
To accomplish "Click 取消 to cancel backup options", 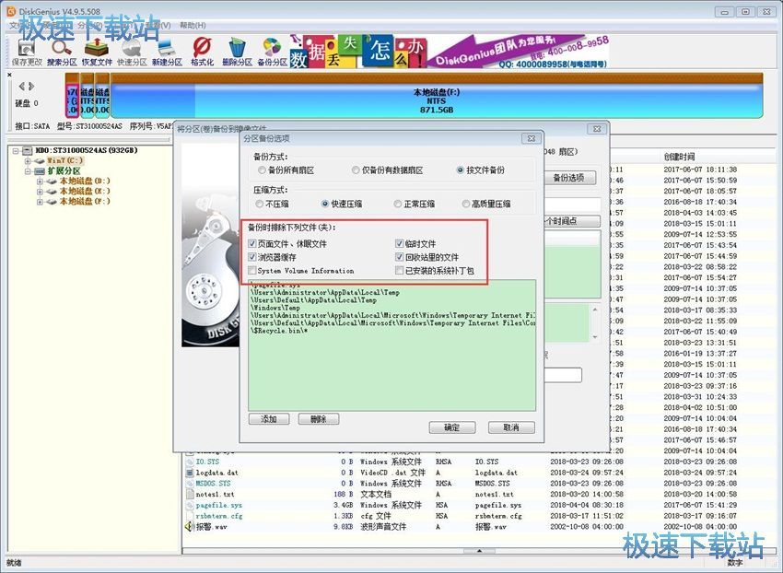I will pyautogui.click(x=511, y=427).
